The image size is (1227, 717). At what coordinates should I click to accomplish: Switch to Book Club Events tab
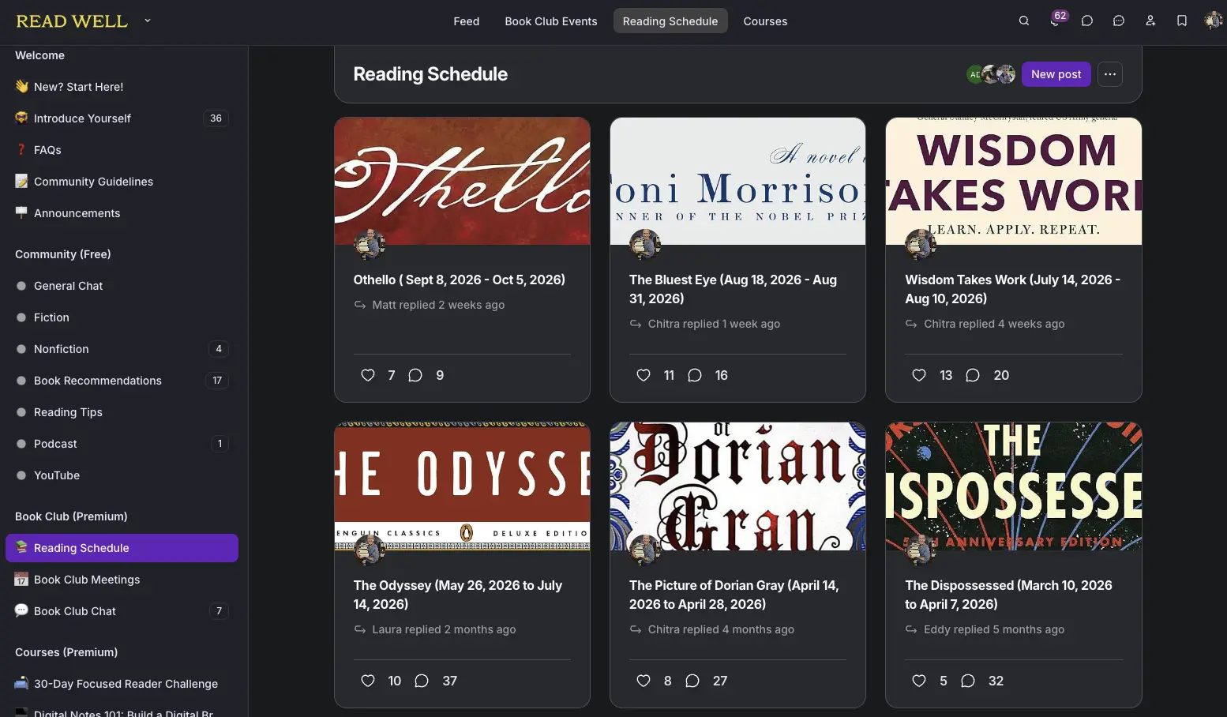pyautogui.click(x=551, y=21)
